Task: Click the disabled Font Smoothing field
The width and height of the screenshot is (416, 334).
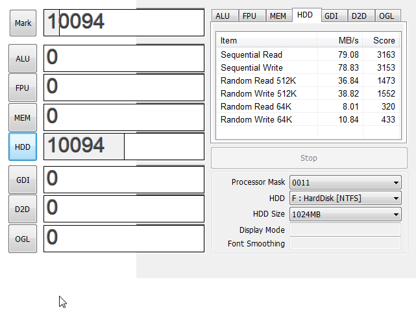Action: point(345,243)
